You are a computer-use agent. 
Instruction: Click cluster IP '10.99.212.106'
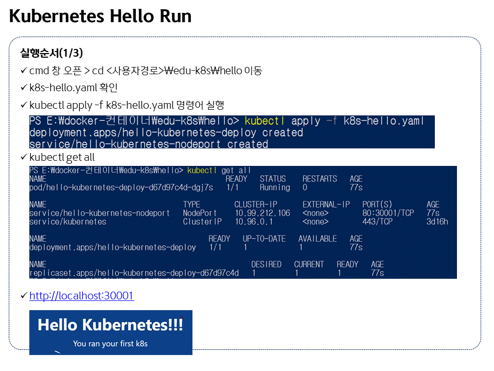click(262, 213)
